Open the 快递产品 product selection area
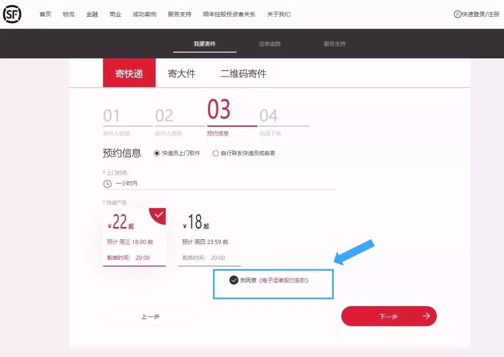This screenshot has width=504, height=357. click(116, 202)
